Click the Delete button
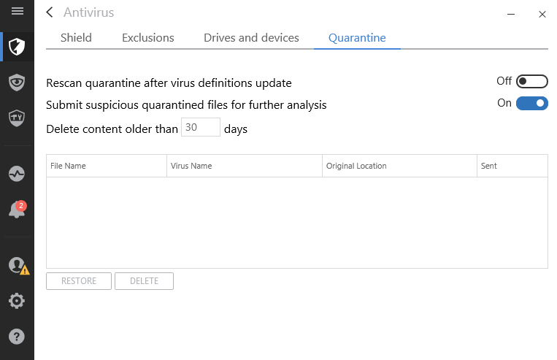The height and width of the screenshot is (360, 557). pyautogui.click(x=144, y=281)
